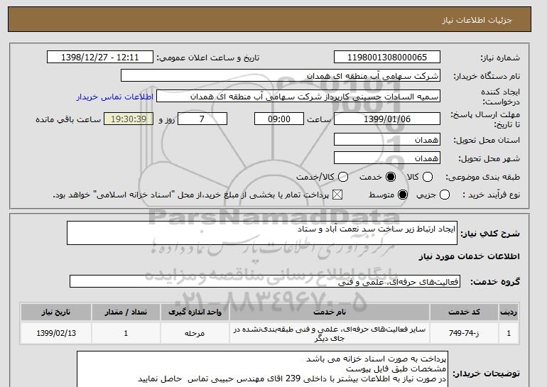
Task: Open the اطلاعات تماس خریدار link
Action: point(115,97)
